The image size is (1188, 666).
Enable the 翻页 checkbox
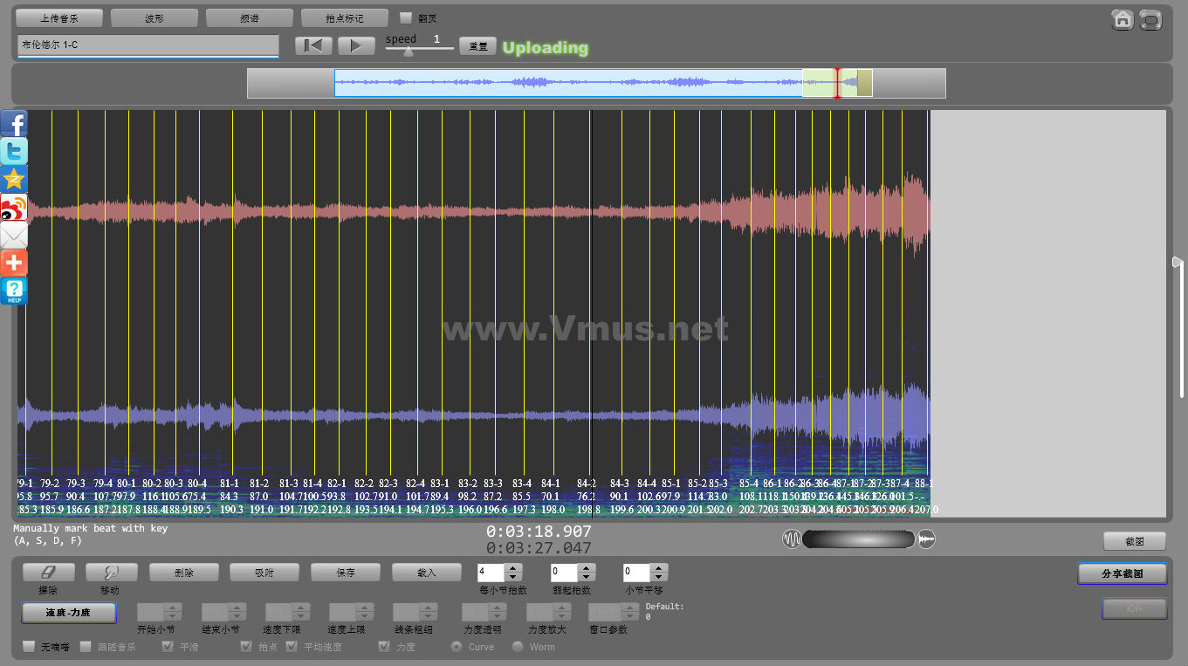405,17
